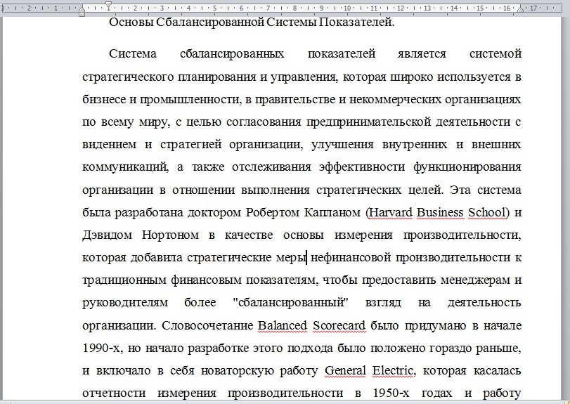
Task: Click the word 'Нортоном'
Action: click(x=170, y=235)
